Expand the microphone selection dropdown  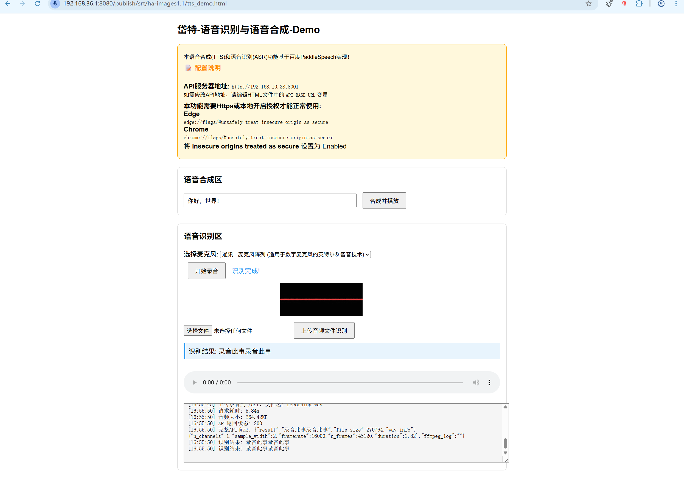[295, 255]
